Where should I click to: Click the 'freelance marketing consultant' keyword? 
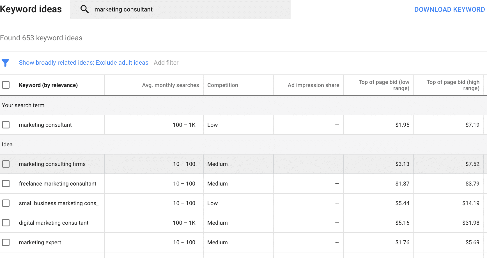(58, 184)
